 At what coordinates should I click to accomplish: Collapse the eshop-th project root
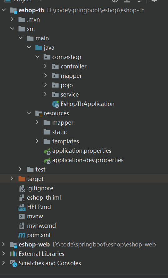[x=4, y=10]
